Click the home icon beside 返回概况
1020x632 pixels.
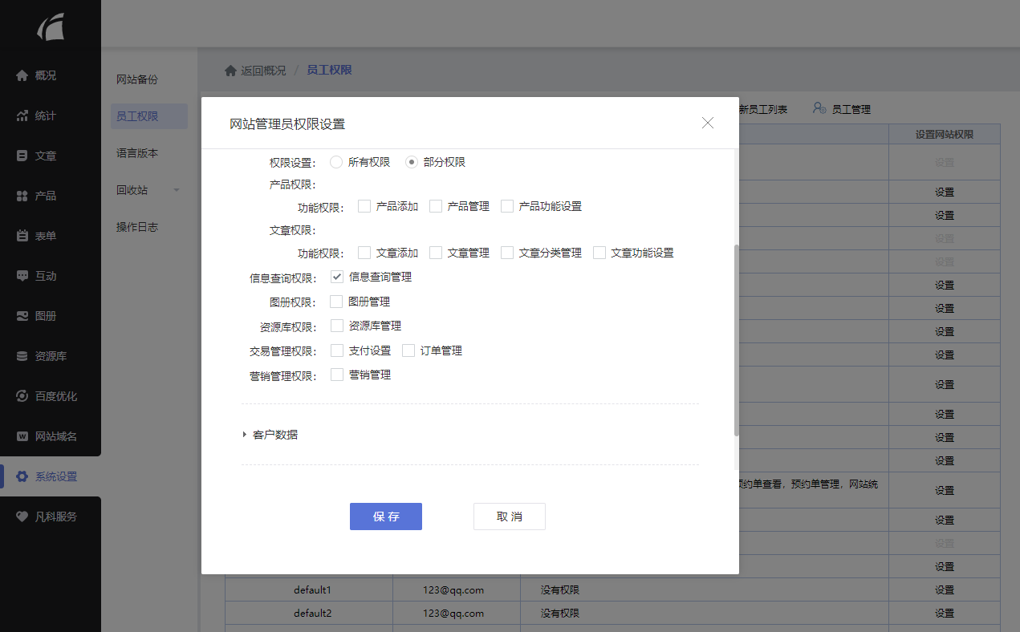tap(230, 71)
